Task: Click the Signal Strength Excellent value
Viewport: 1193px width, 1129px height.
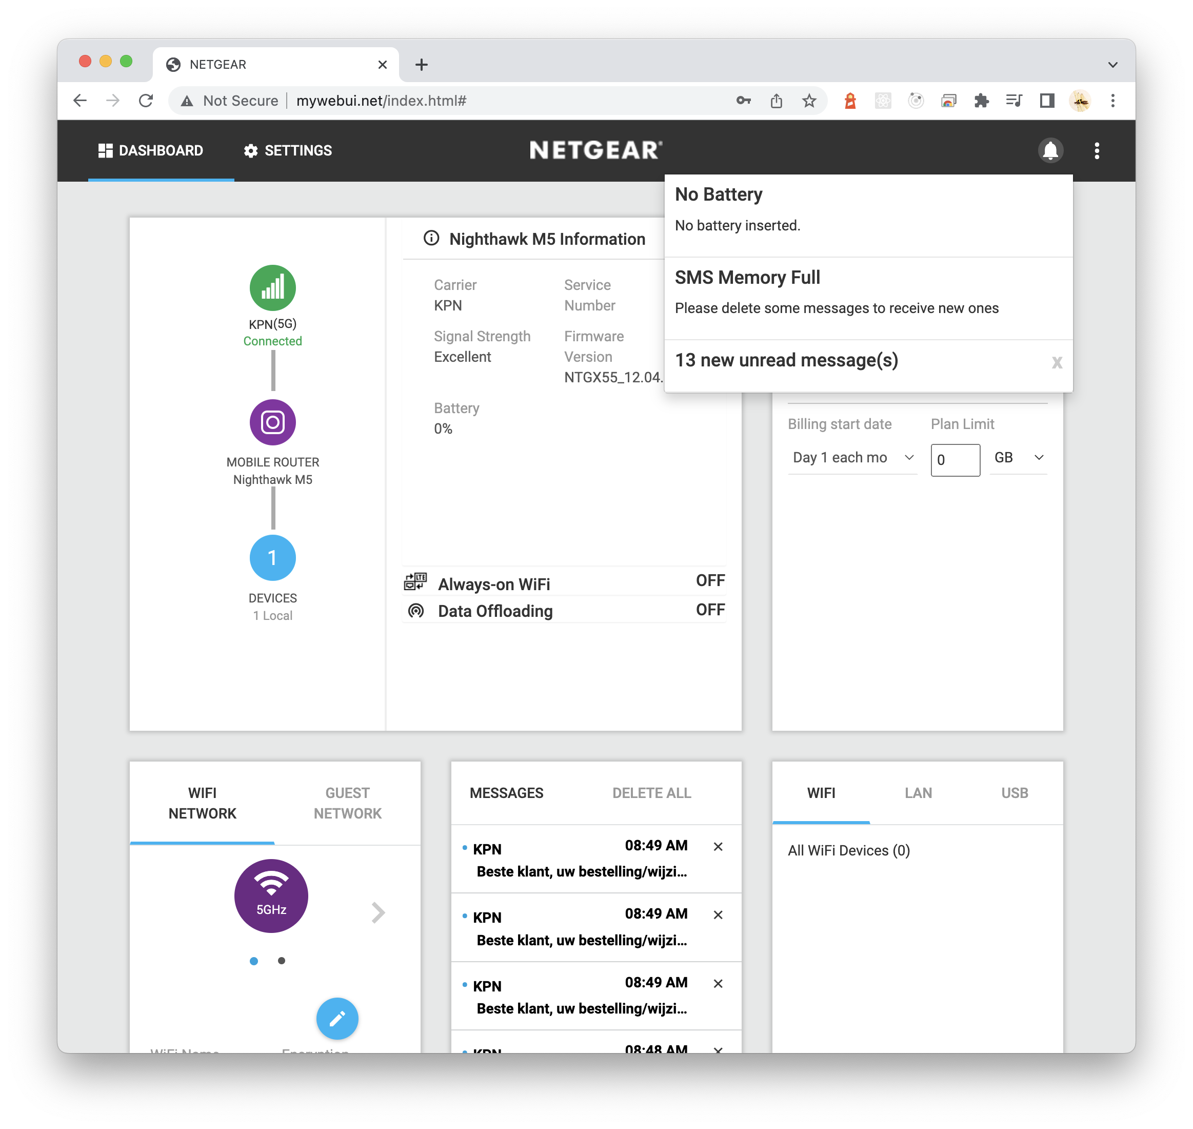Action: coord(462,357)
